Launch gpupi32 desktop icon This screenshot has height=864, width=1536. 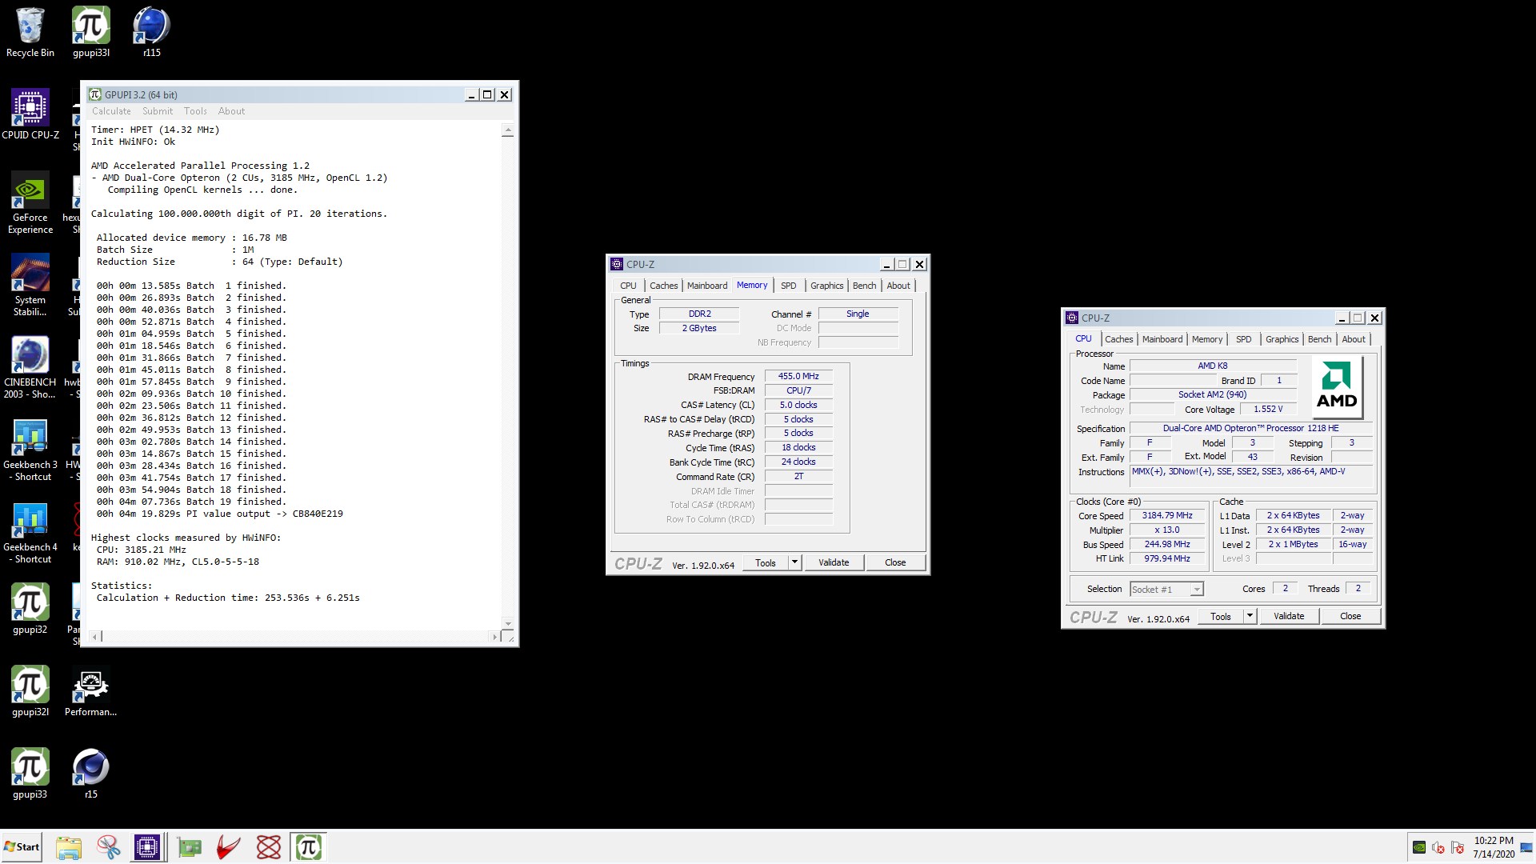30,609
